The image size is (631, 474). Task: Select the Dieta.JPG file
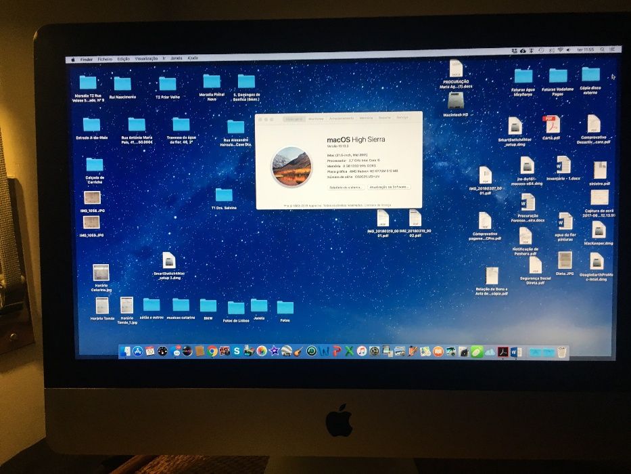click(x=565, y=263)
